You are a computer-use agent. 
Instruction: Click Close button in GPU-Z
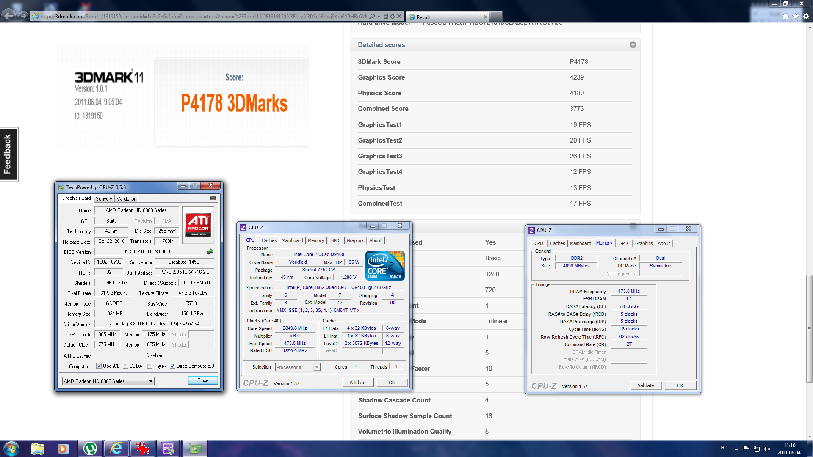pos(203,380)
